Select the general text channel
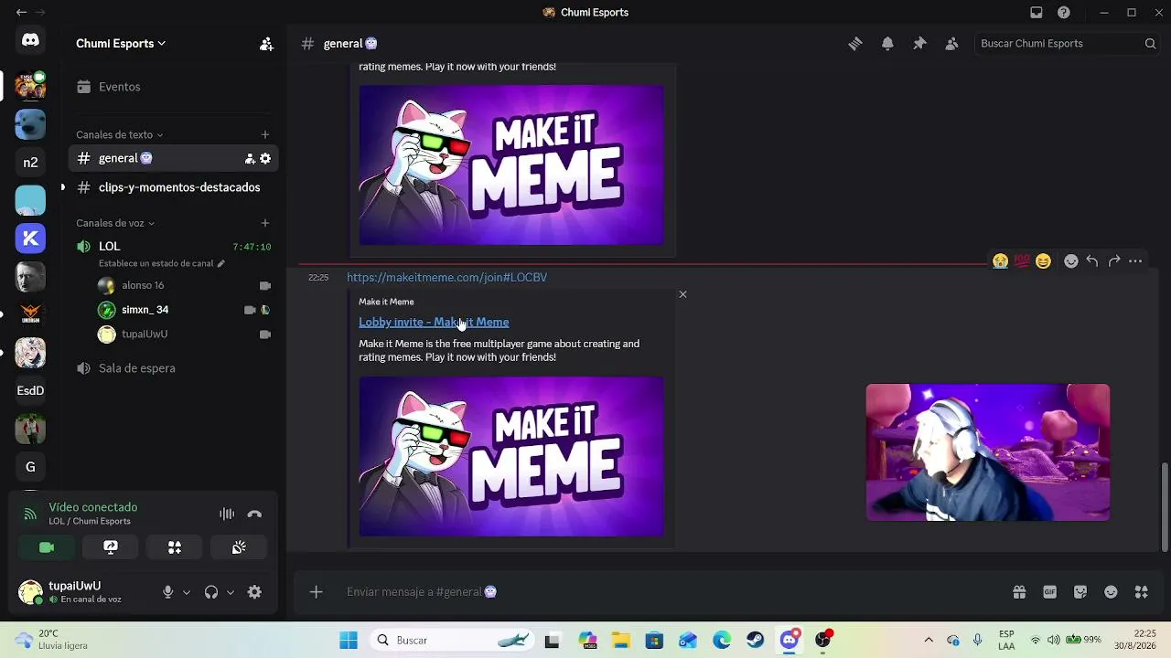Screen dimensions: 1171x658 pos(173,158)
